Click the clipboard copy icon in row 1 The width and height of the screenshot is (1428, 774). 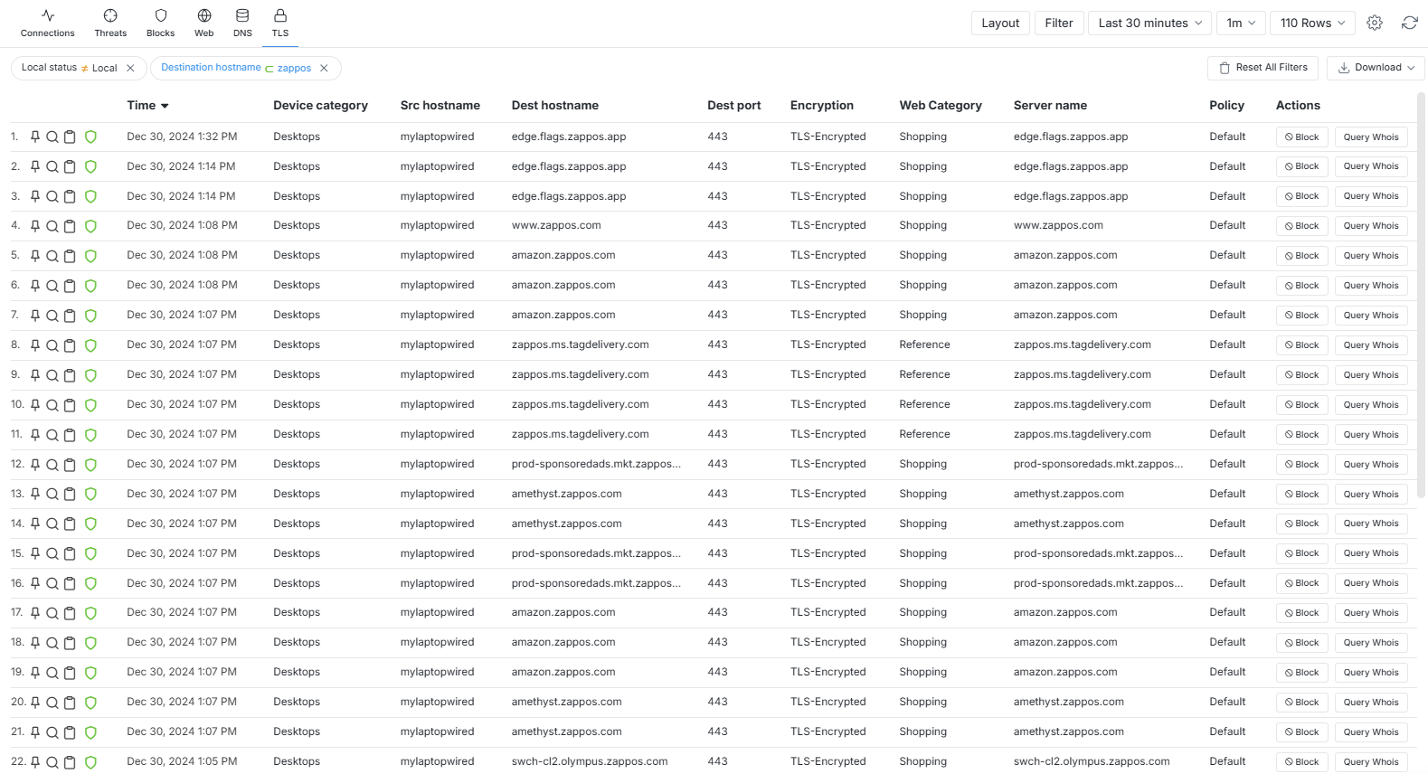[x=70, y=137]
